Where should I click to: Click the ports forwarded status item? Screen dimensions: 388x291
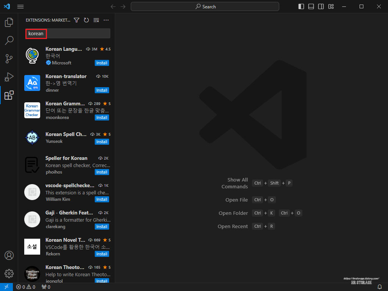point(46,287)
